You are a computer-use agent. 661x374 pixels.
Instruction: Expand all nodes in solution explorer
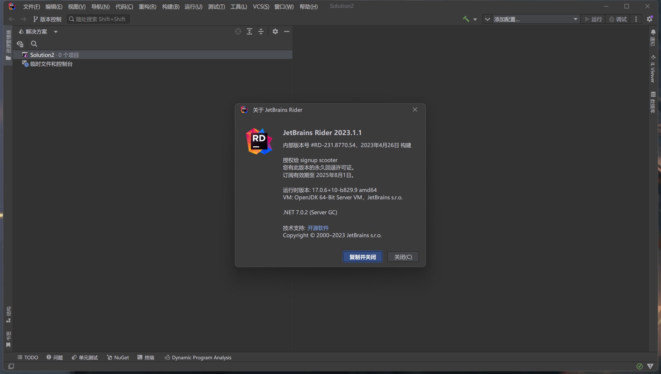coord(249,31)
